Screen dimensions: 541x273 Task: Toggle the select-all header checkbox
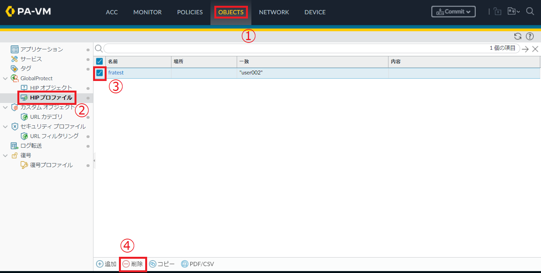100,61
